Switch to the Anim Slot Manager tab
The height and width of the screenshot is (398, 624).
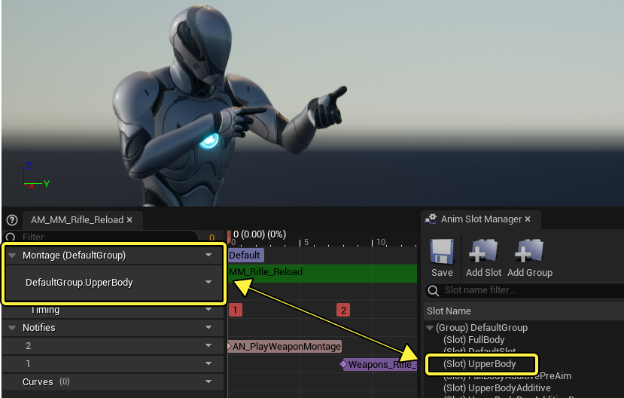point(481,219)
